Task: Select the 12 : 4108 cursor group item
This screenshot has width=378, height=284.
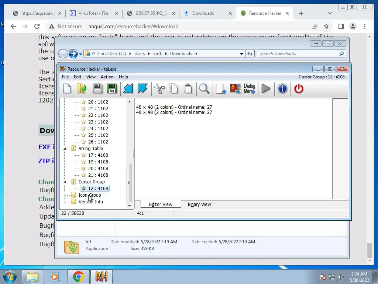Action: [95, 188]
